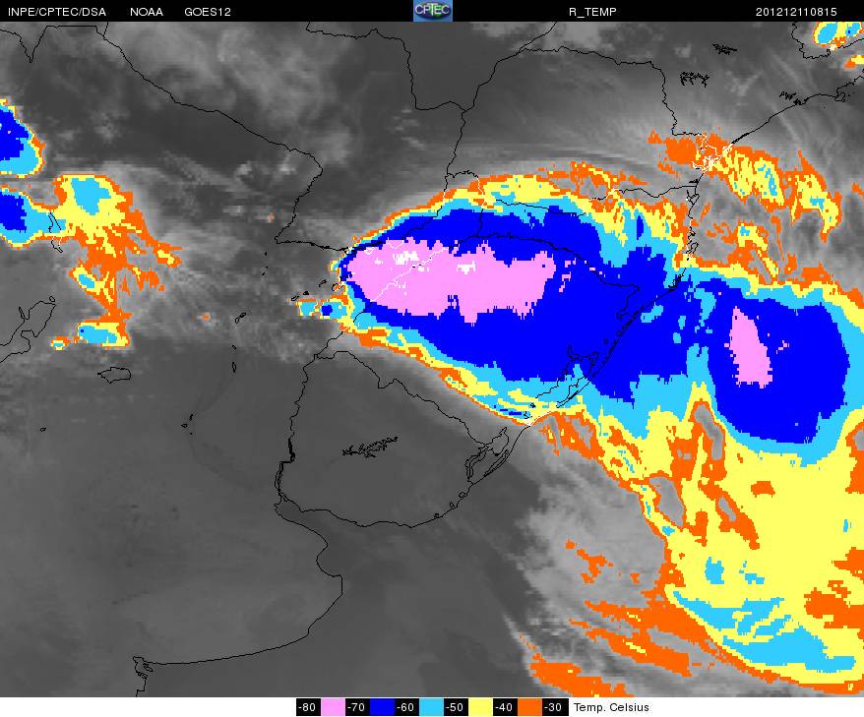The image size is (864, 717).
Task: Click the GOES12 satellite label
Action: (208, 12)
